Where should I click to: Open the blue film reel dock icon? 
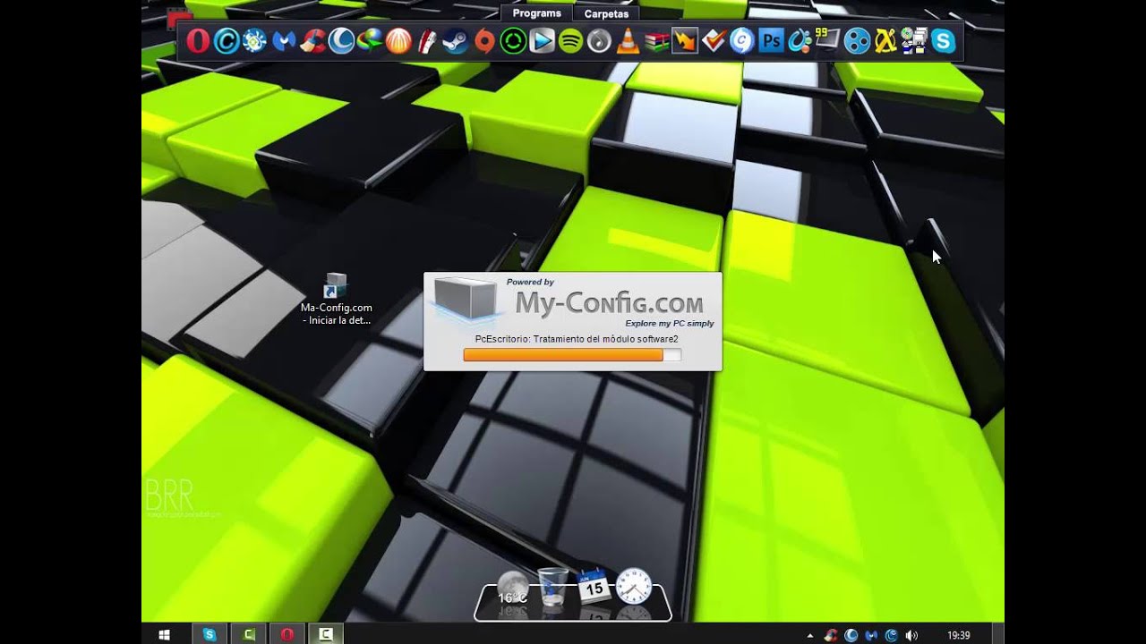tap(857, 41)
